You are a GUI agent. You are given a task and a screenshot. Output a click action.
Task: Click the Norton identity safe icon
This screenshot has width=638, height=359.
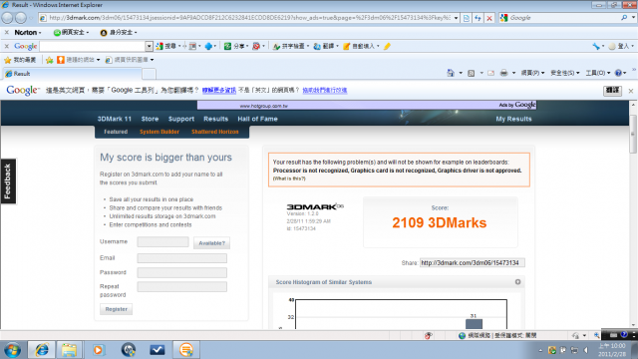(x=104, y=32)
